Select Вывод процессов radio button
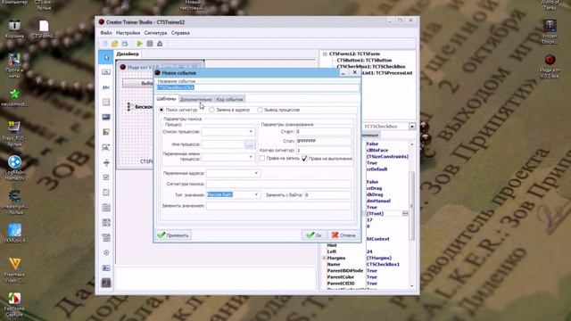Image resolution: width=571 pixels, height=321 pixels. pyautogui.click(x=260, y=110)
